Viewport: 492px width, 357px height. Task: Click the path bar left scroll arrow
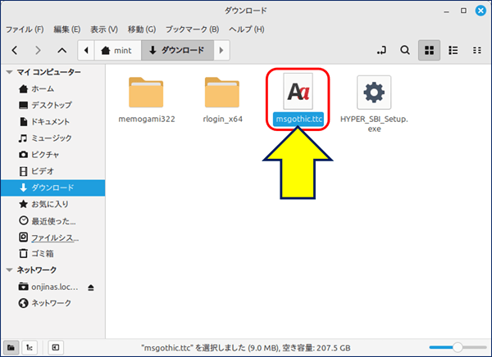click(x=86, y=50)
